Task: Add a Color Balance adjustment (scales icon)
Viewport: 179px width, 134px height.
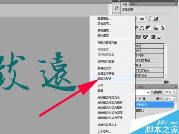Action: [x=142, y=28]
